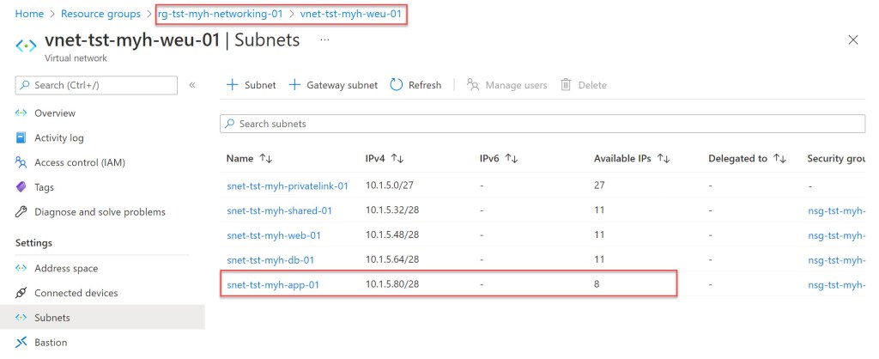Click the plus icon to add Subnet
Screen dimensions: 879x359
[232, 85]
